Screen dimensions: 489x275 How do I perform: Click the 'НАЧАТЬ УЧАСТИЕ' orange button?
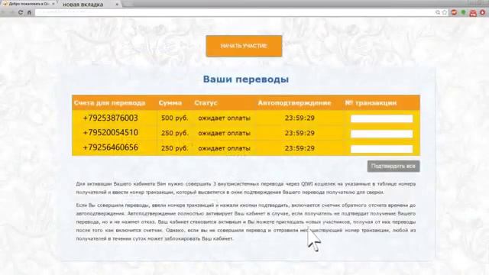click(244, 46)
